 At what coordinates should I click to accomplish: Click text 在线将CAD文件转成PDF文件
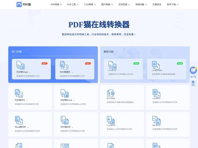click(x=165, y=102)
